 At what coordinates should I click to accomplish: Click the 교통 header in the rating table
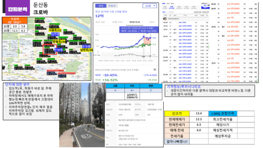115,86
